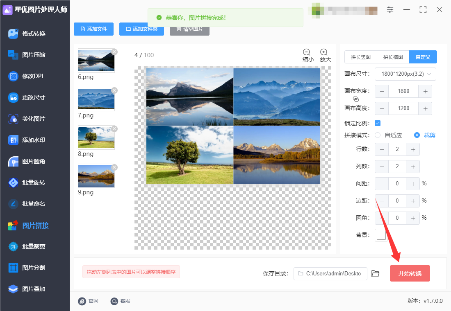Click the 缩小 zoom out icon

307,52
